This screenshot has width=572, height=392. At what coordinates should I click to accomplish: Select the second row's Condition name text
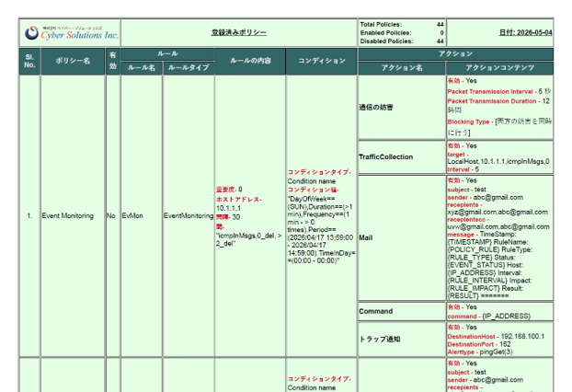click(312, 388)
